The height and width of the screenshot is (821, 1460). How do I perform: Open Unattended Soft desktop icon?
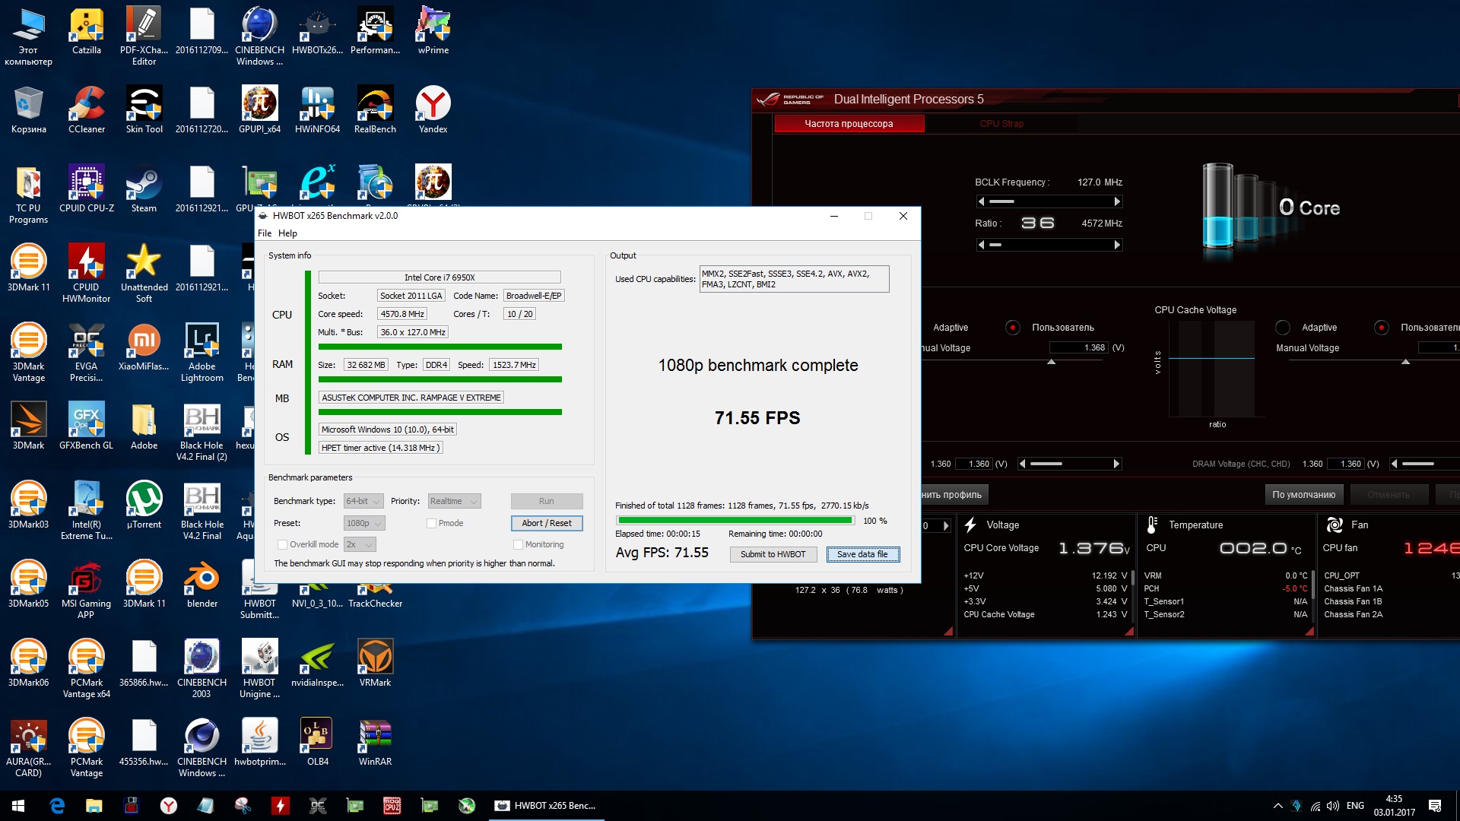pyautogui.click(x=144, y=274)
